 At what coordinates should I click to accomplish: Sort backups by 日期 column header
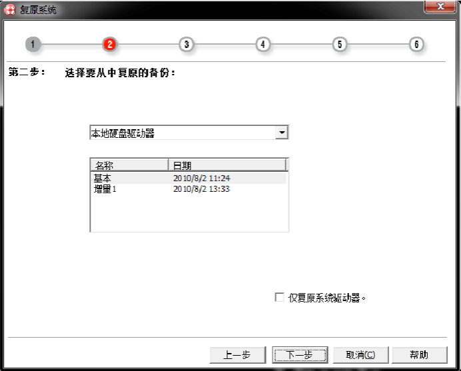click(x=227, y=165)
